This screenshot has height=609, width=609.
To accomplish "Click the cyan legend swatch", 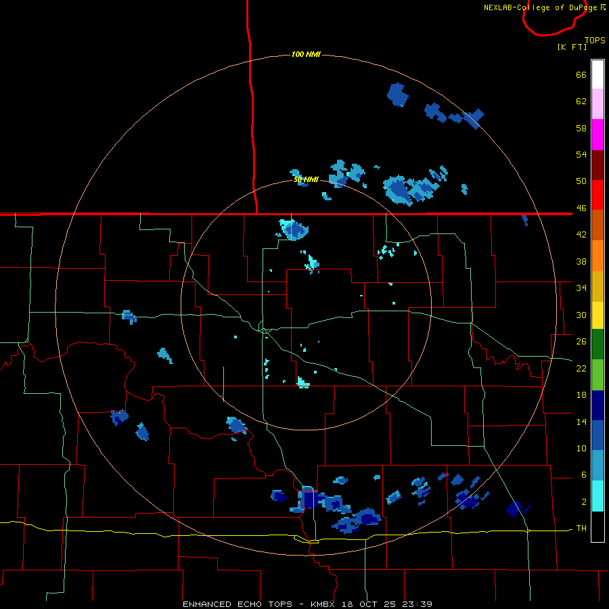I will [597, 496].
